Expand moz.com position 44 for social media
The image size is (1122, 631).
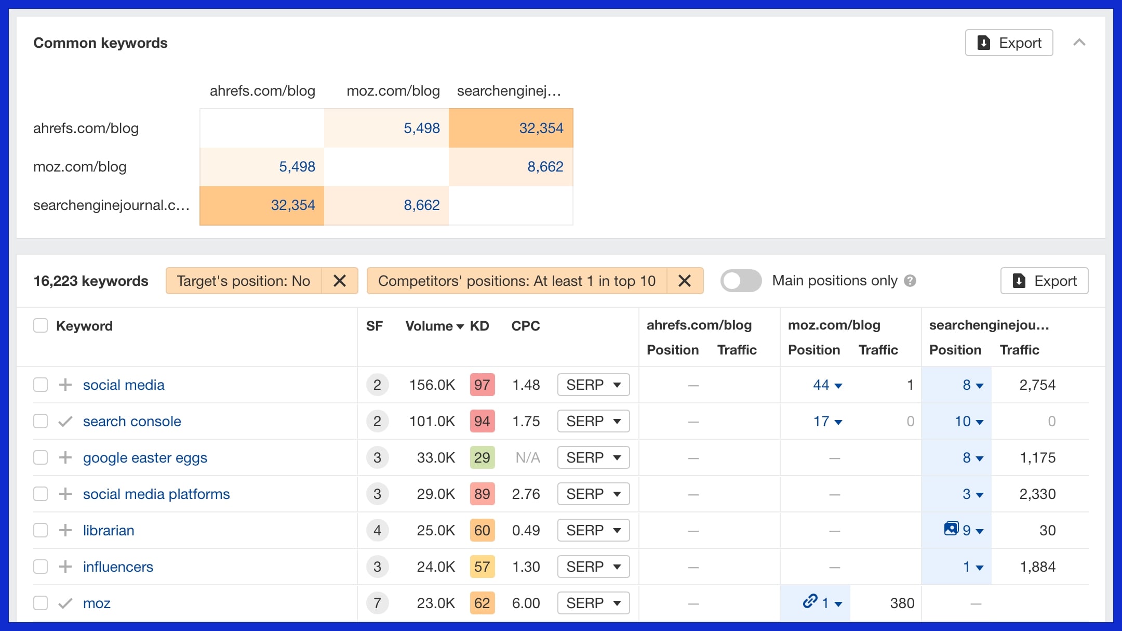point(827,385)
